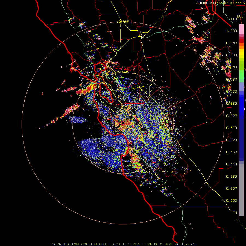Image resolution: width=246 pixels, height=246 pixels.
Task: Pick the large gray band on the color bar
Action: [x=241, y=190]
